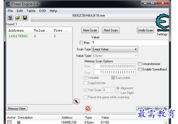Select the Alignment radio button
Screen dimensions: 178x124
[x=118, y=88]
